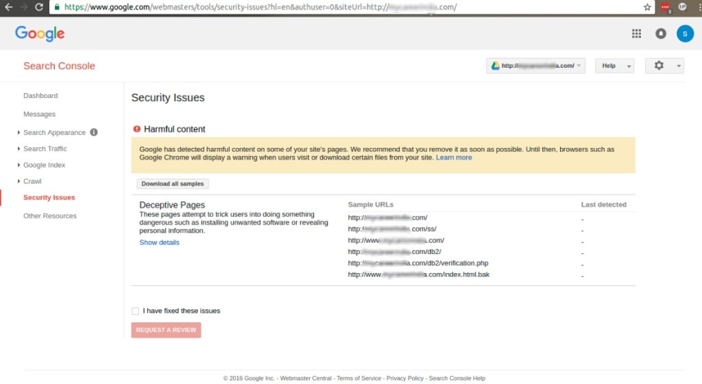Click the red browser extension icon

point(665,7)
